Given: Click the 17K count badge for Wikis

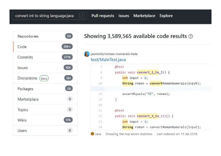Looking at the screenshot, I should 68,120.
